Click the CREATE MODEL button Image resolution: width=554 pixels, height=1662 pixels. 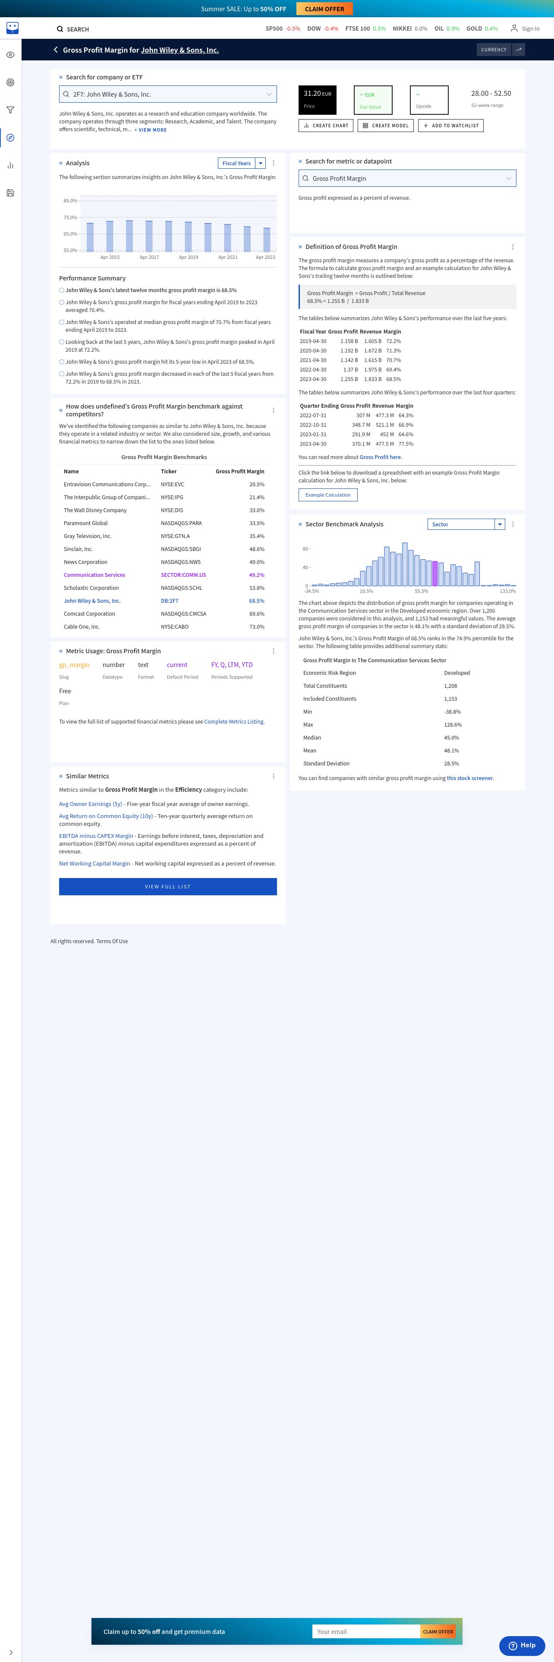(386, 126)
